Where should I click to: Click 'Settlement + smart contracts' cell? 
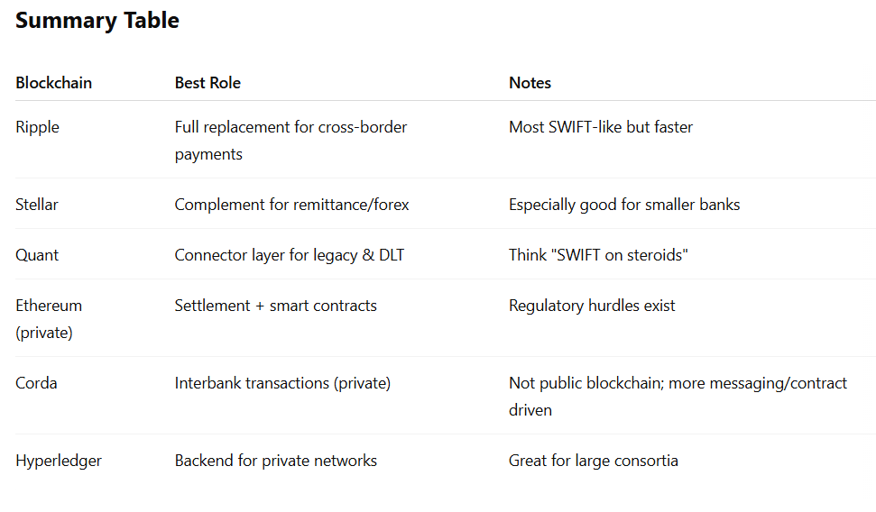pyautogui.click(x=276, y=306)
